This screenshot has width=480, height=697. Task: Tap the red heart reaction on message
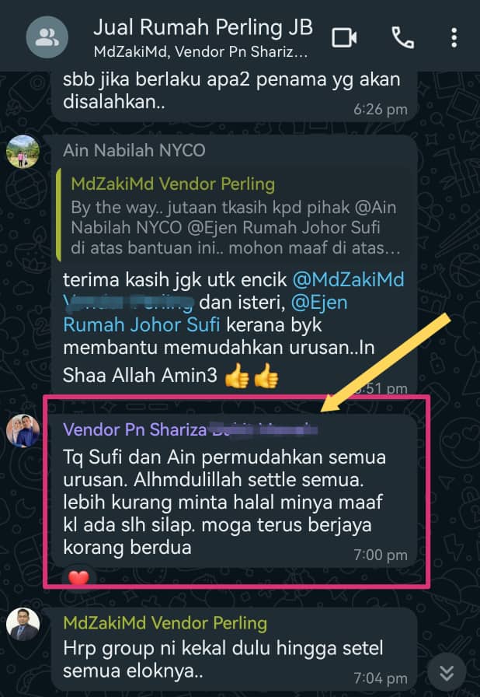point(78,577)
